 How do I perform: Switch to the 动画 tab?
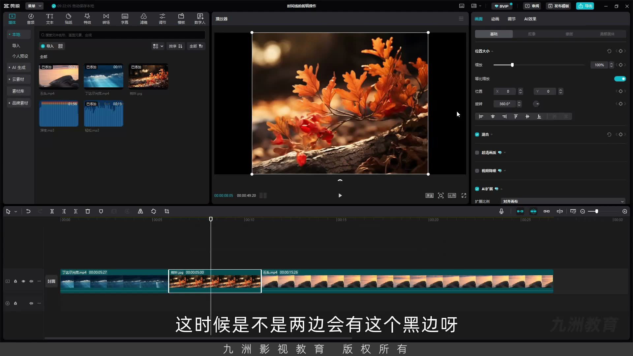[495, 19]
